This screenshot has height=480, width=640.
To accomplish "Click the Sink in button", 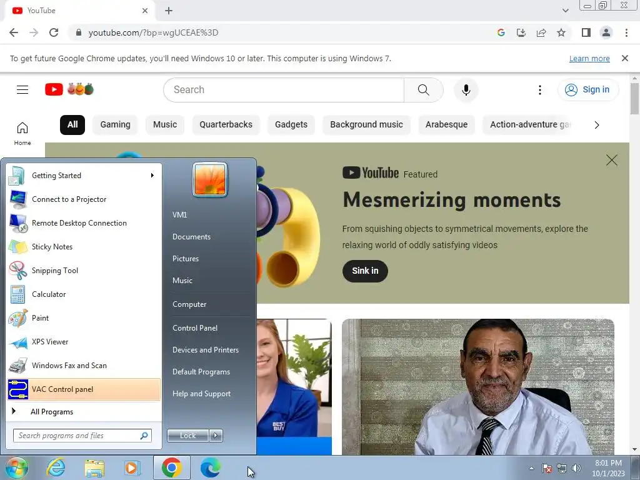I will point(365,271).
